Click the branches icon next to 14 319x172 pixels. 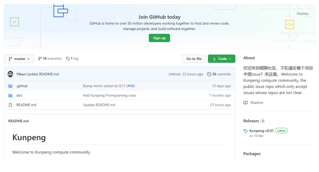click(x=40, y=59)
